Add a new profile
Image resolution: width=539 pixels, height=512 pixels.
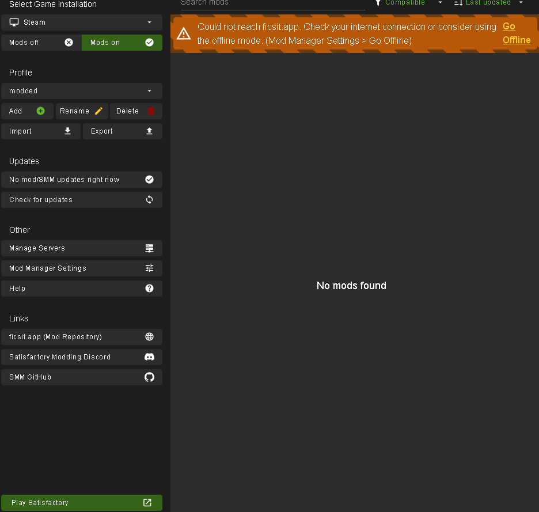point(27,111)
